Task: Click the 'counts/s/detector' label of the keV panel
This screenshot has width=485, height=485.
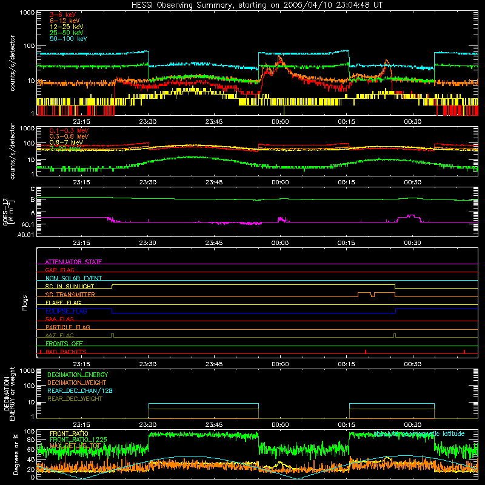Action: [x=12, y=63]
